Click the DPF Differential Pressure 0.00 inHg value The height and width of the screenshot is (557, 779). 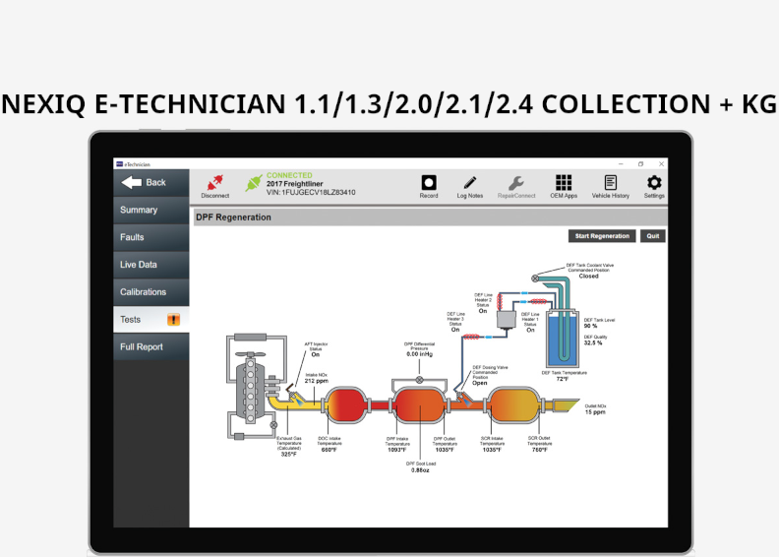(x=420, y=354)
